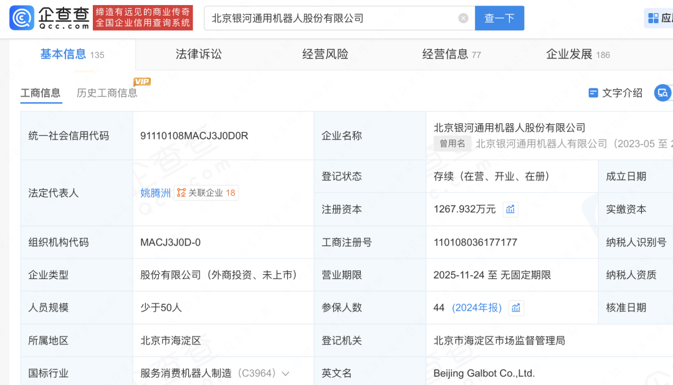The width and height of the screenshot is (673, 385).
Task: Open the 历史工商信息 VIP sub-tab
Action: [x=107, y=93]
